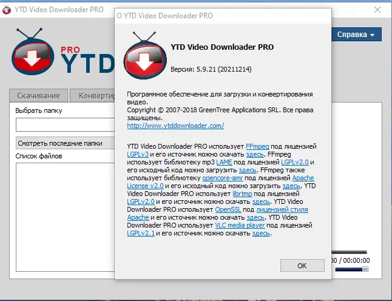Open the Справка dropdown menu
The image size is (392, 301).
click(356, 34)
